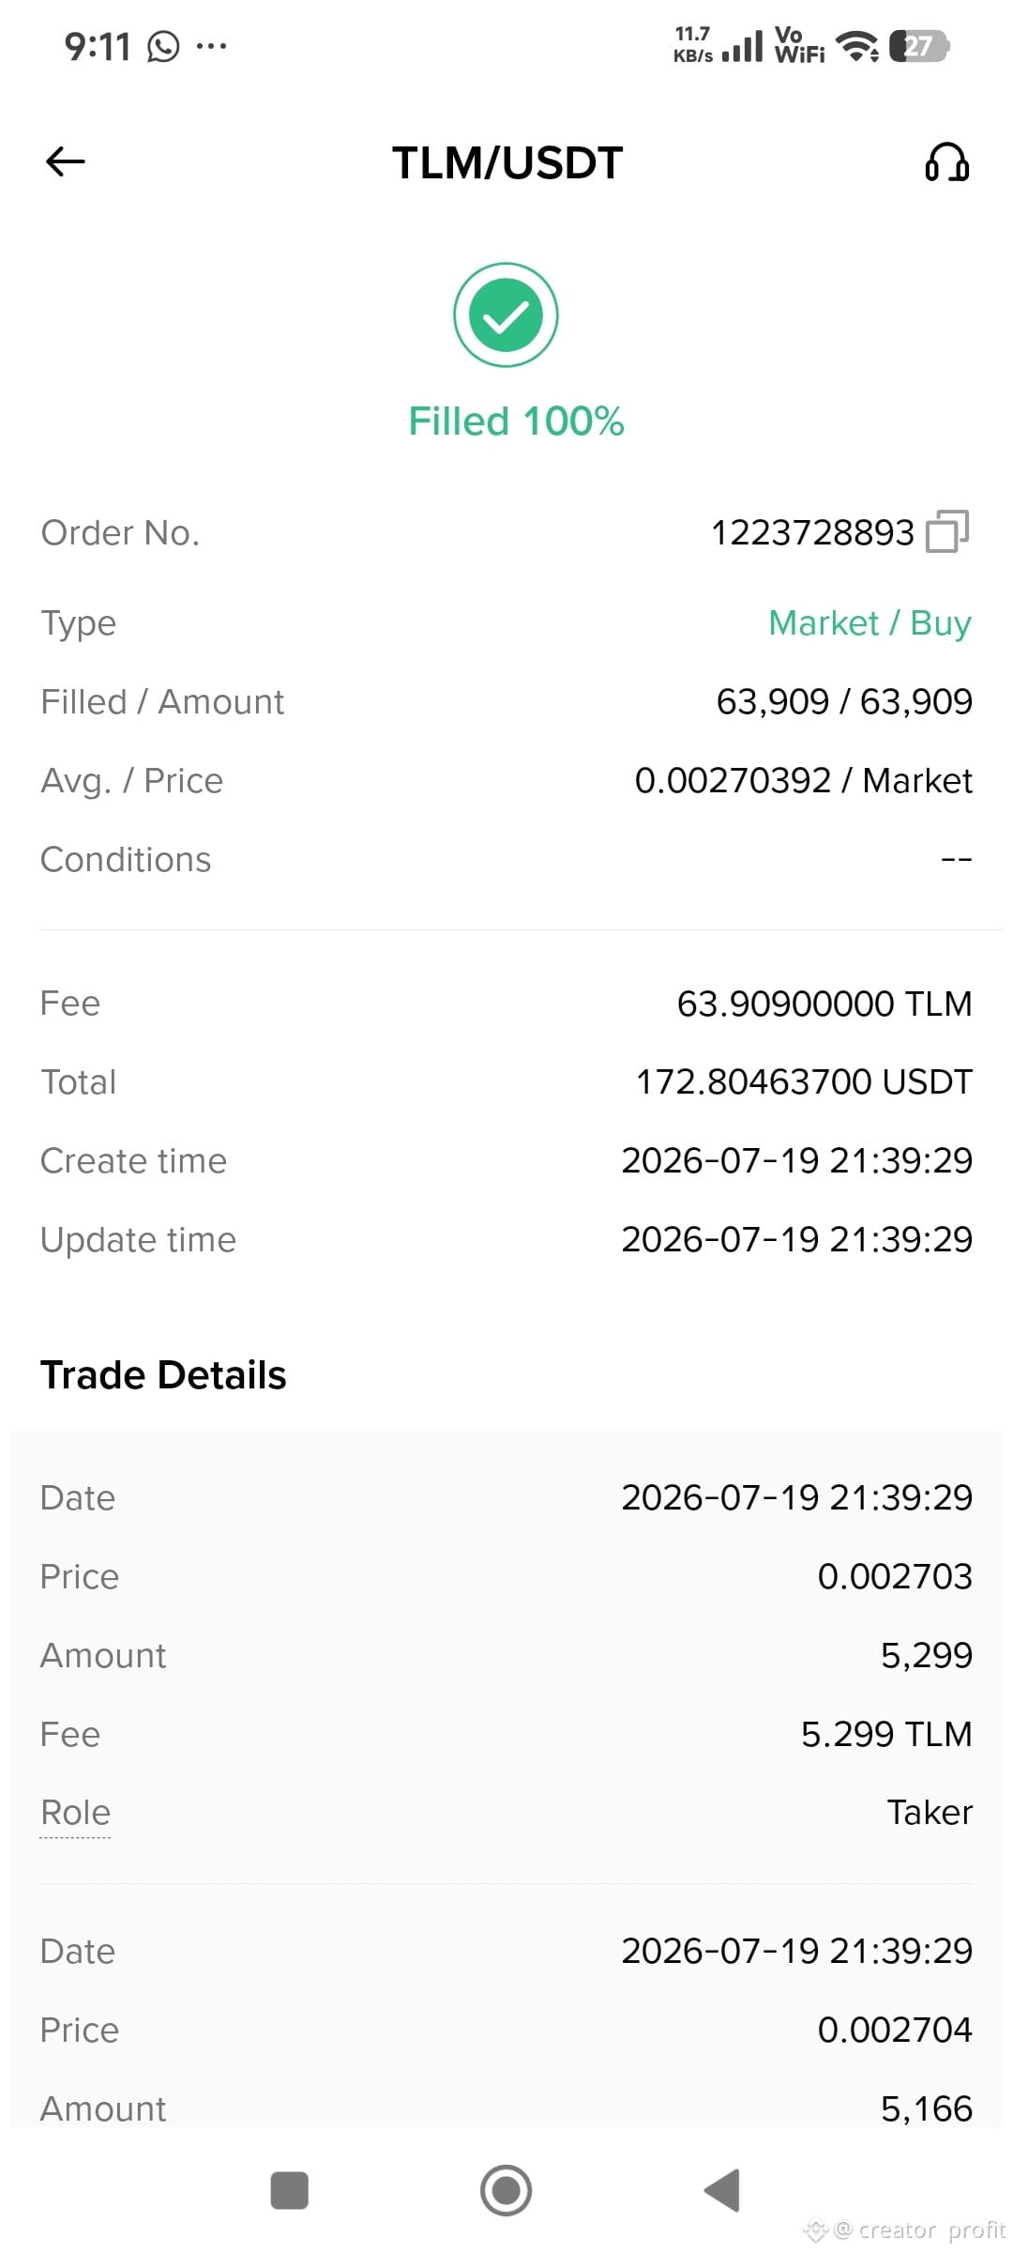The width and height of the screenshot is (1013, 2253).
Task: Tap the WhatsApp notification icon in status bar
Action: [163, 46]
